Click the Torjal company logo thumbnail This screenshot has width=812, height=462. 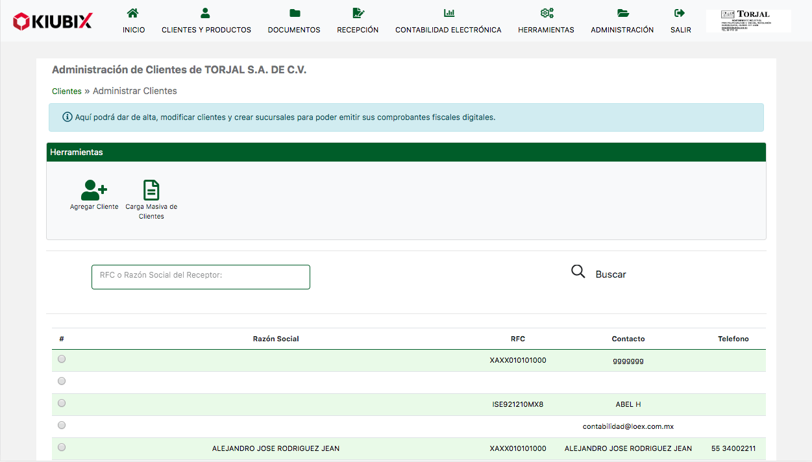(748, 21)
